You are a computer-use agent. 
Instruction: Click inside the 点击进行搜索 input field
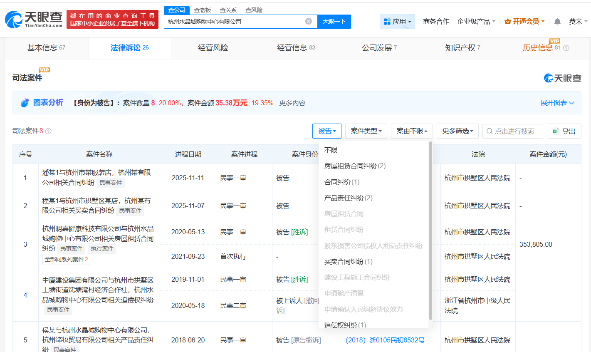pos(516,131)
